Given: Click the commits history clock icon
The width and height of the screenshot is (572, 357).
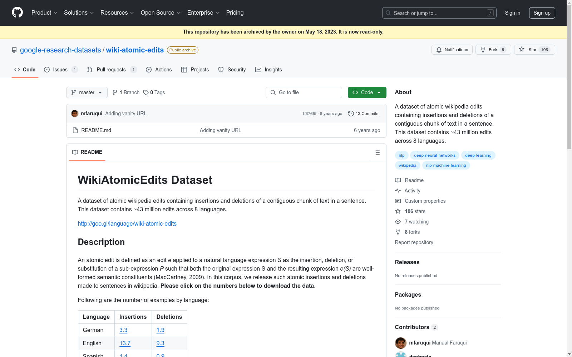Looking at the screenshot, I should (x=351, y=114).
